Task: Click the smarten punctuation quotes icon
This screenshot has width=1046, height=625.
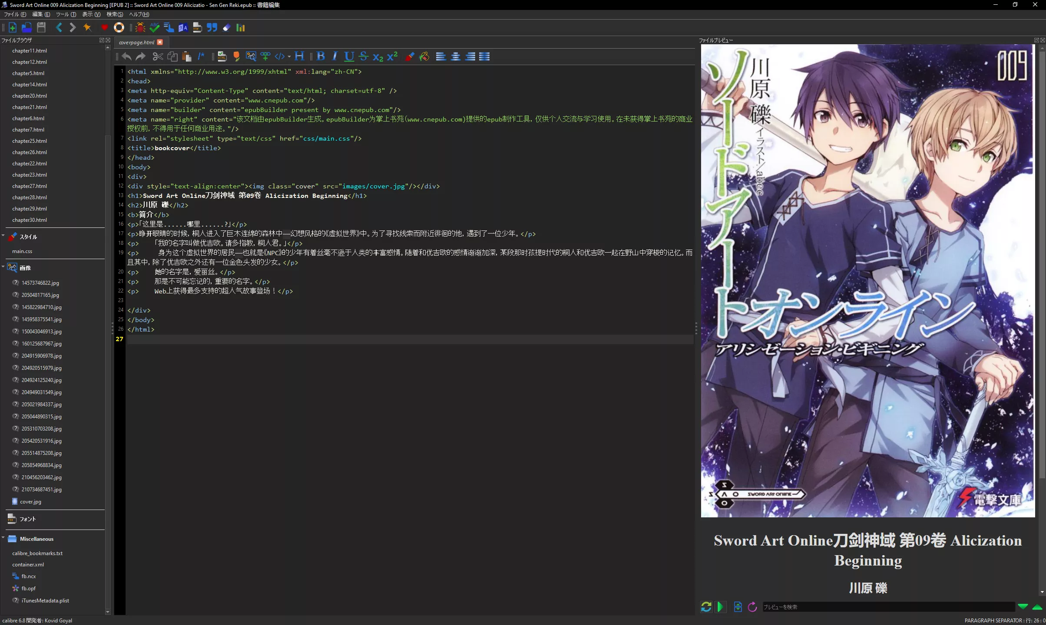Action: click(212, 28)
